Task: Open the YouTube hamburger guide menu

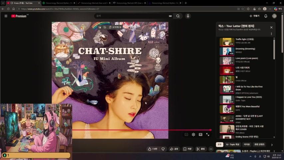Action: coord(6,16)
